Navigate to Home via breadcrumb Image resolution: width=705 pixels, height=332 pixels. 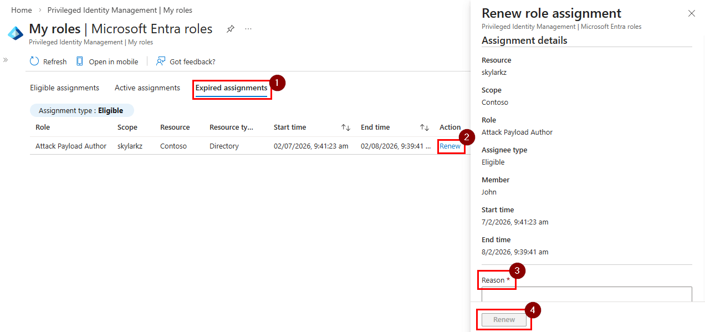click(x=21, y=10)
